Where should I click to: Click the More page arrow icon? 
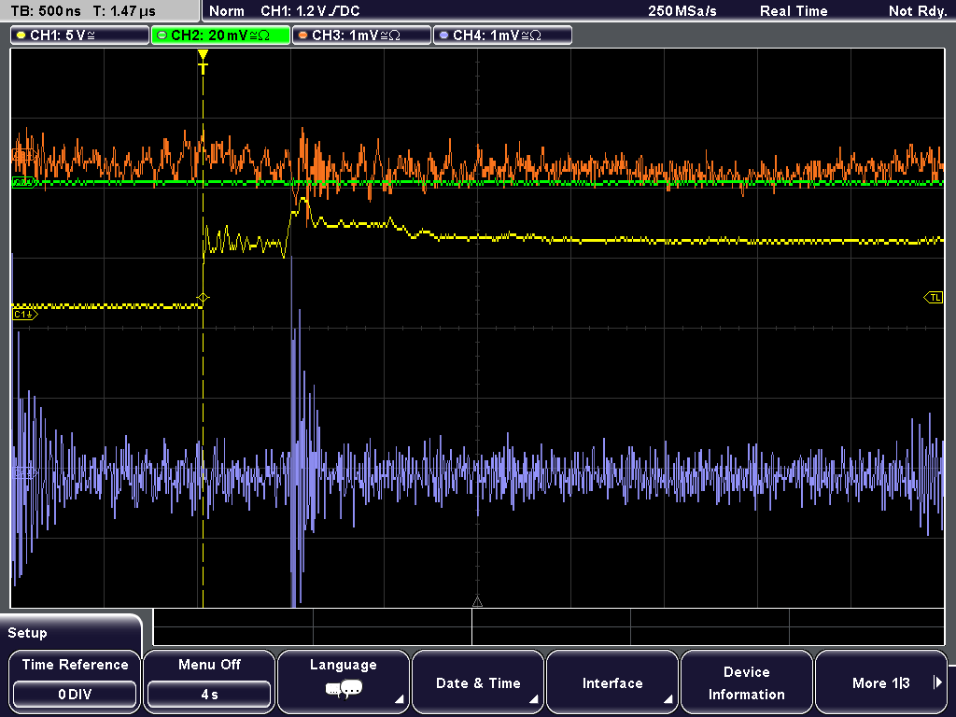click(937, 682)
